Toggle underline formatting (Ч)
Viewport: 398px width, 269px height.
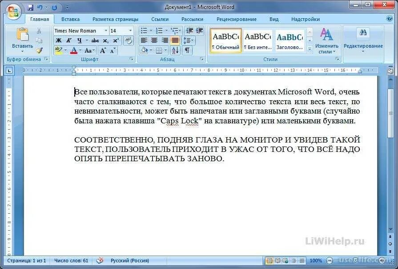click(x=80, y=41)
